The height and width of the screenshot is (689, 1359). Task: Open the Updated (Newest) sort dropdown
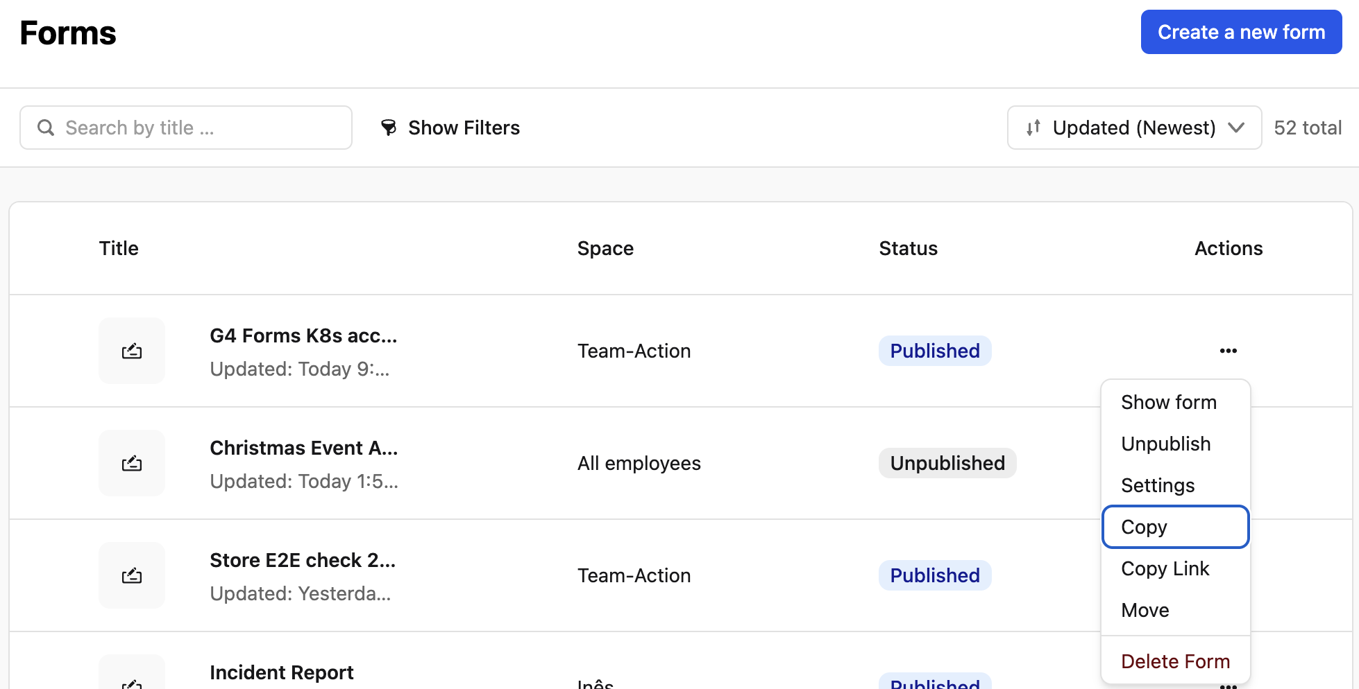[x=1134, y=128]
